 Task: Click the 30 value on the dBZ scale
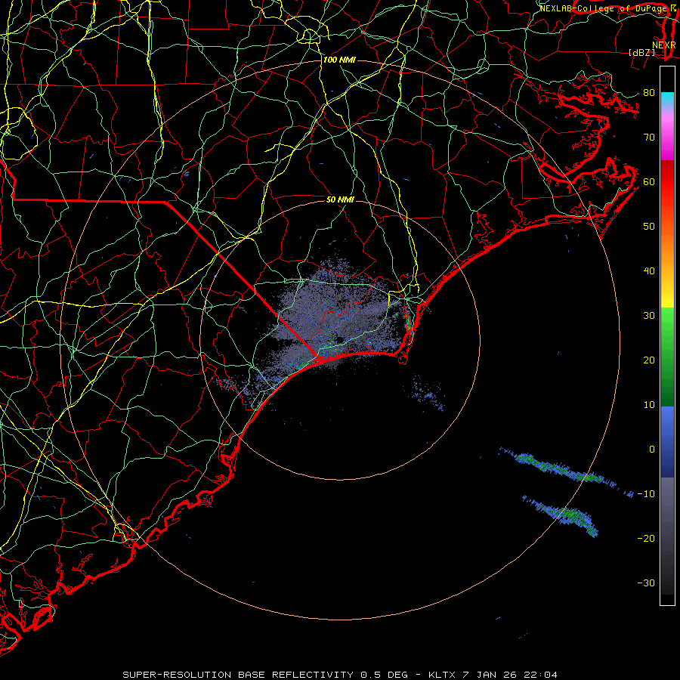[x=649, y=315]
